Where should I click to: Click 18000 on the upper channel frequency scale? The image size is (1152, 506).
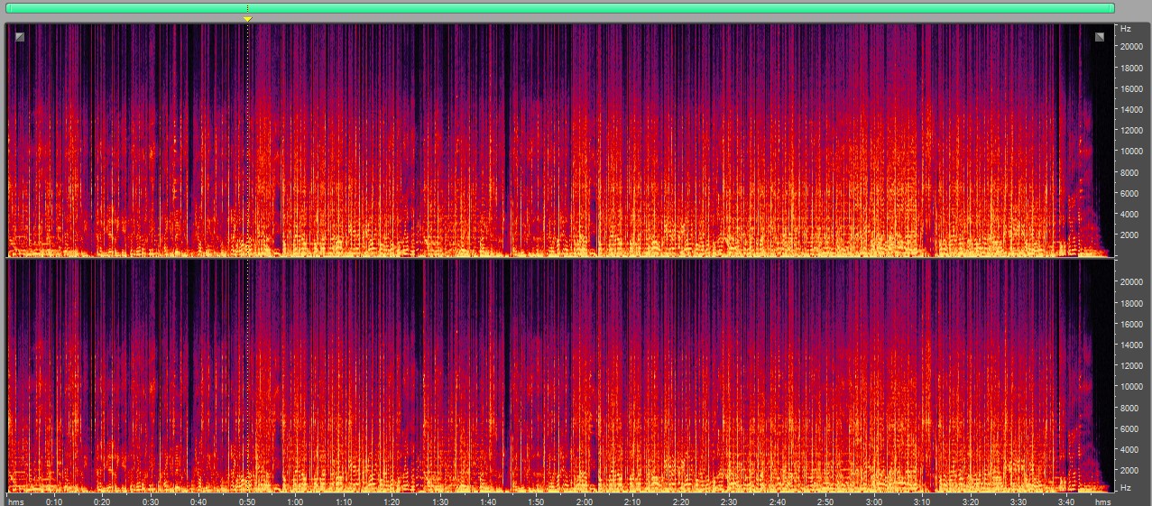[1132, 68]
